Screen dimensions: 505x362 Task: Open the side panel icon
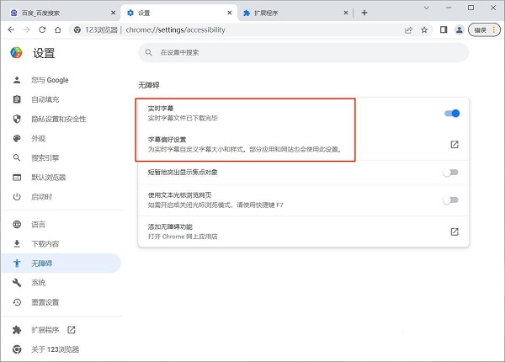point(444,30)
